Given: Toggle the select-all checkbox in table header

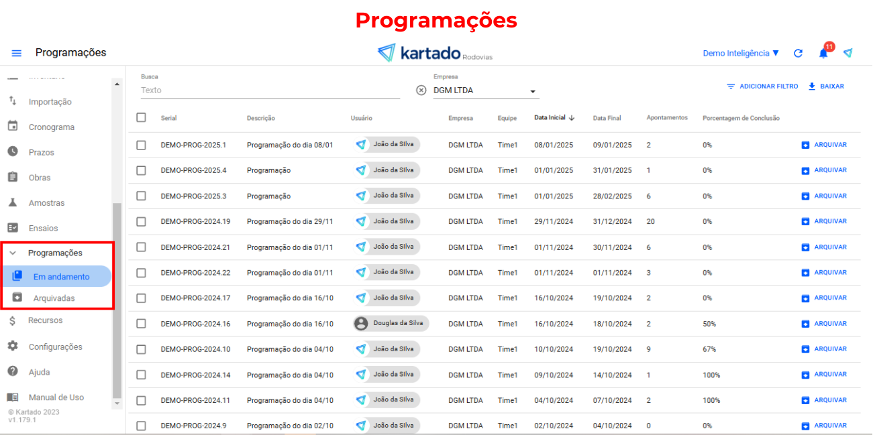Looking at the screenshot, I should [x=141, y=117].
